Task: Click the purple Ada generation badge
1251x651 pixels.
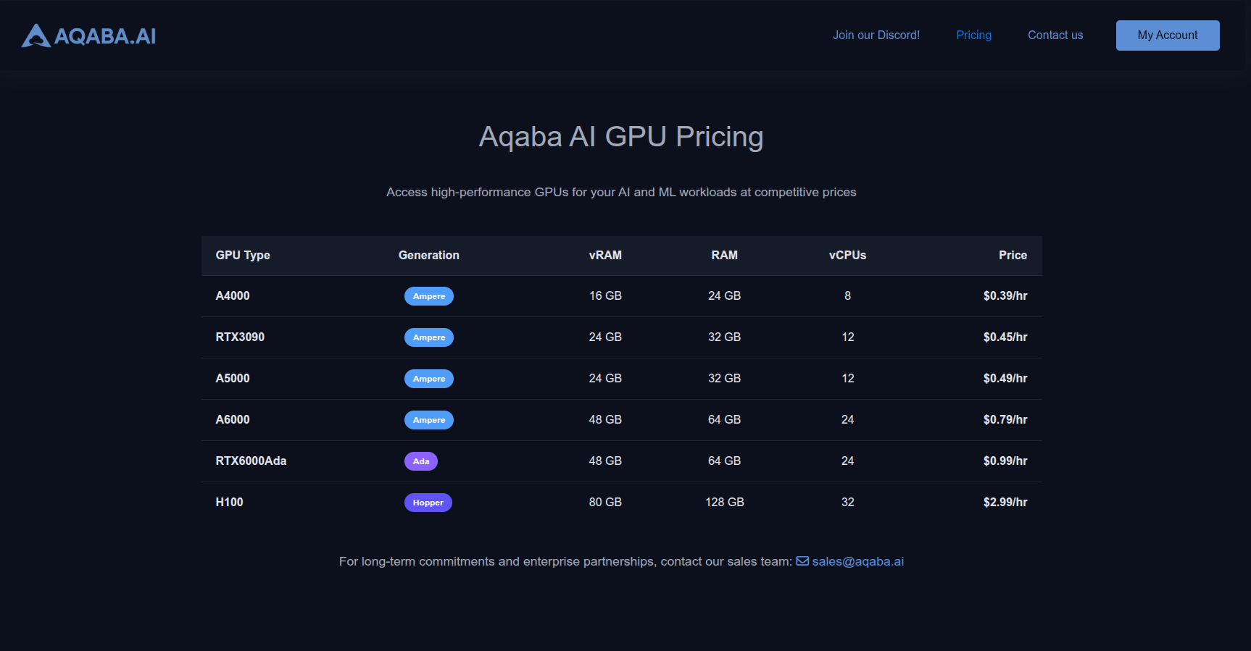Action: pyautogui.click(x=421, y=461)
